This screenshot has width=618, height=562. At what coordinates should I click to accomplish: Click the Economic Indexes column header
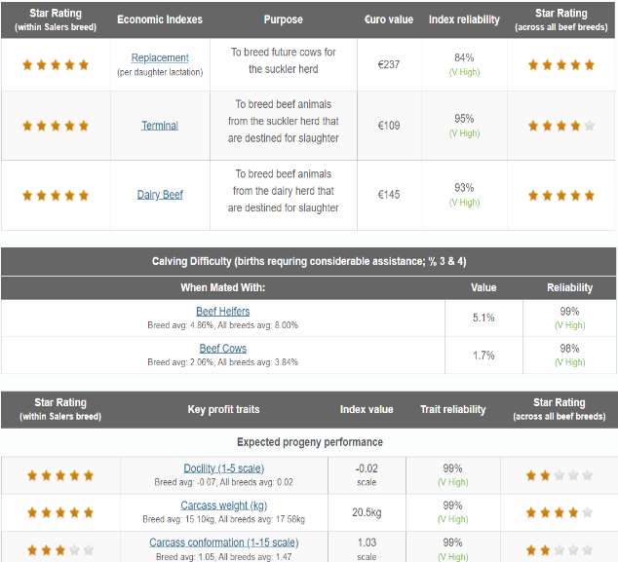point(160,19)
